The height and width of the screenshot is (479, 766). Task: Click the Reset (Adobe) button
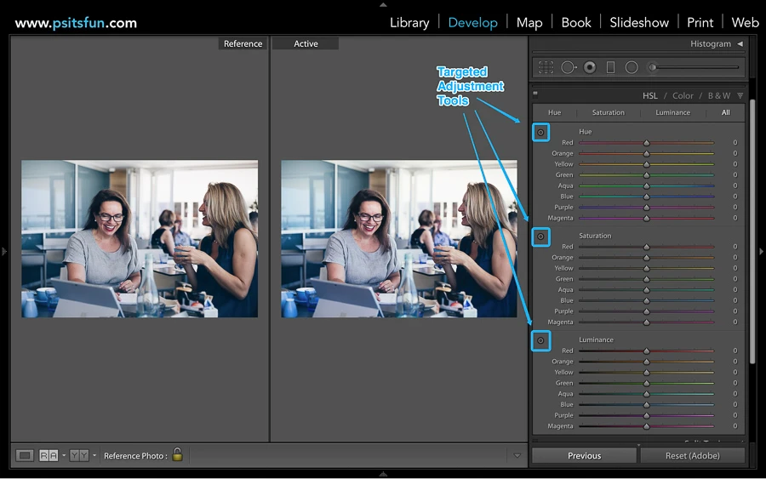click(692, 455)
